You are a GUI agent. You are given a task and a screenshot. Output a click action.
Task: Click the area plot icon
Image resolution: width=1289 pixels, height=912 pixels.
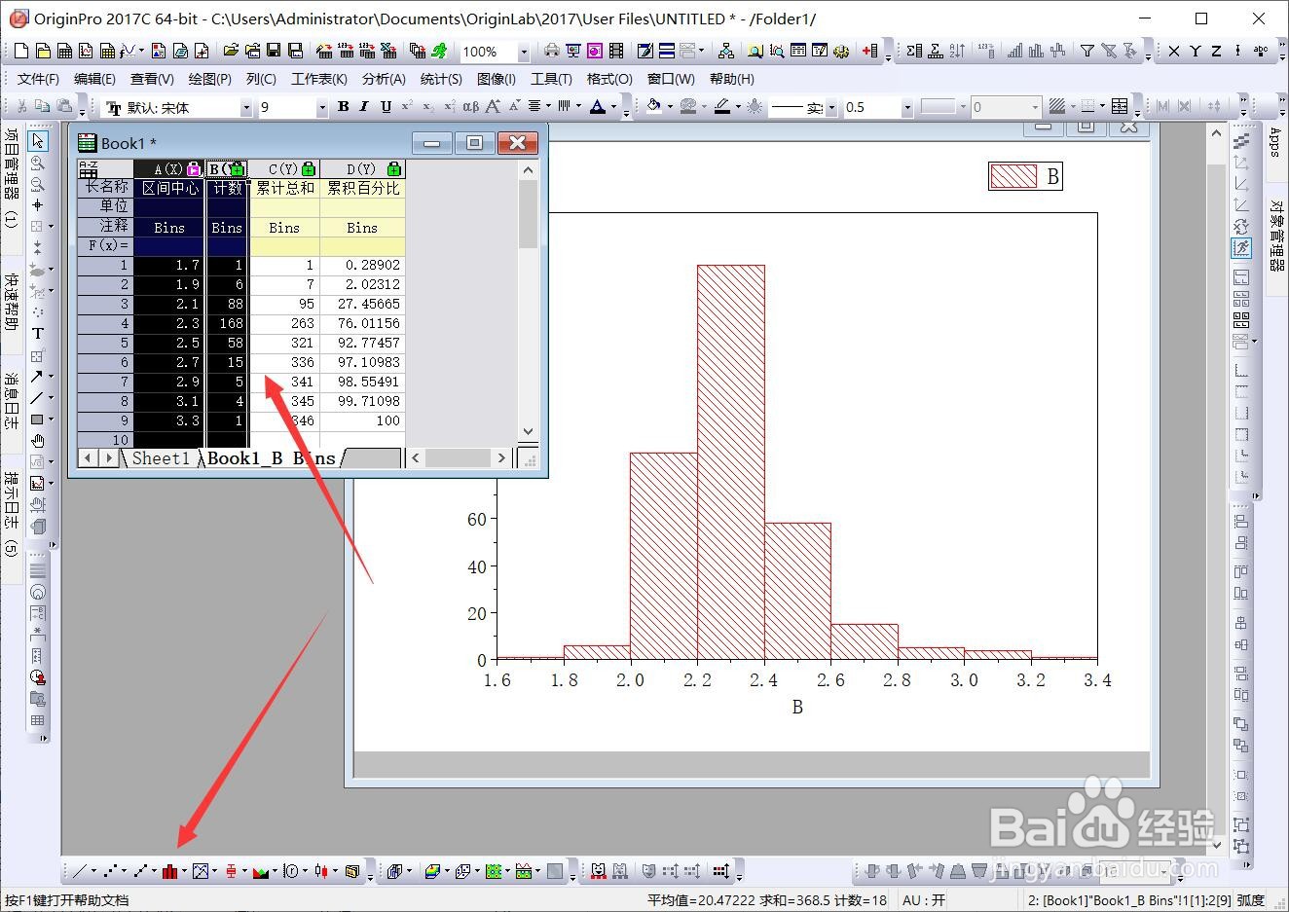260,871
